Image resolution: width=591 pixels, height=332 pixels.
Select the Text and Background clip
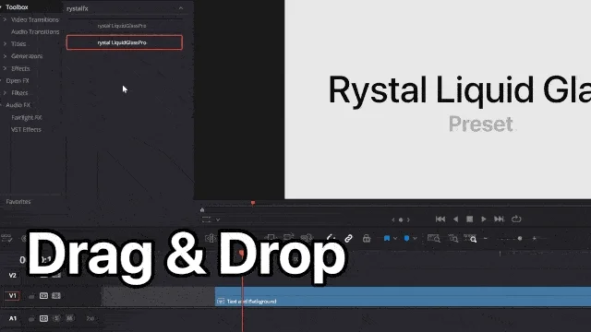(x=403, y=297)
